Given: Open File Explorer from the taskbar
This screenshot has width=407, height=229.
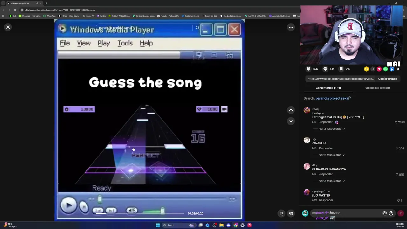Looking at the screenshot, I should pyautogui.click(x=221, y=225).
